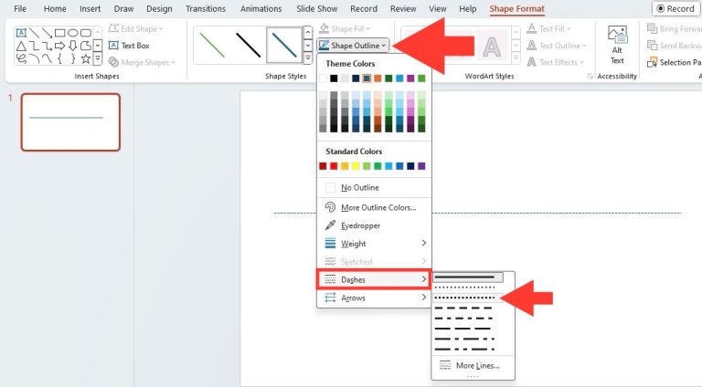Choose the solid line dash style
Viewport: 702px width, 387px height.
click(x=468, y=277)
